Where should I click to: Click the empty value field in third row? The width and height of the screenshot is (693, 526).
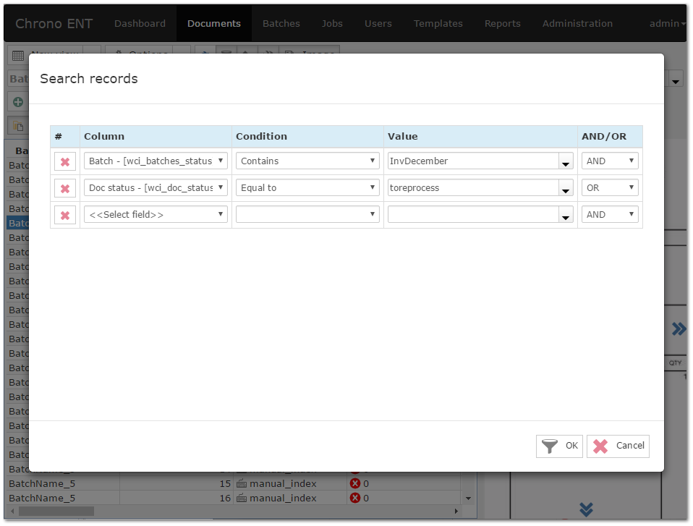click(473, 214)
